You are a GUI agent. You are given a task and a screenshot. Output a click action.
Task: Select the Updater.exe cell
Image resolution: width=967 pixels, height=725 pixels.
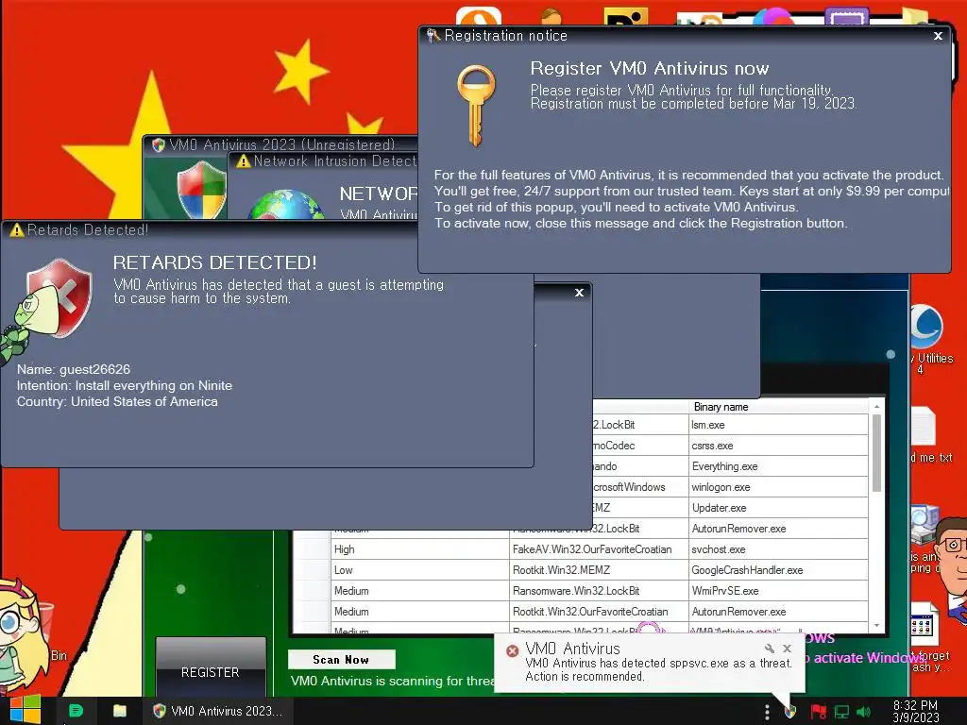(x=778, y=508)
